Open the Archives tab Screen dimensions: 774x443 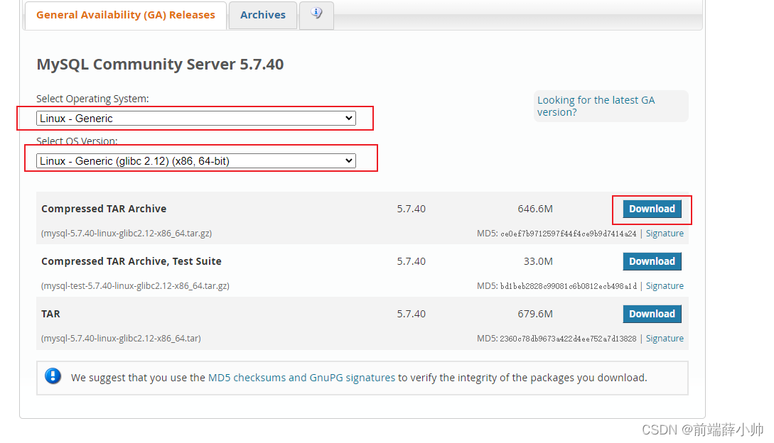(x=262, y=16)
